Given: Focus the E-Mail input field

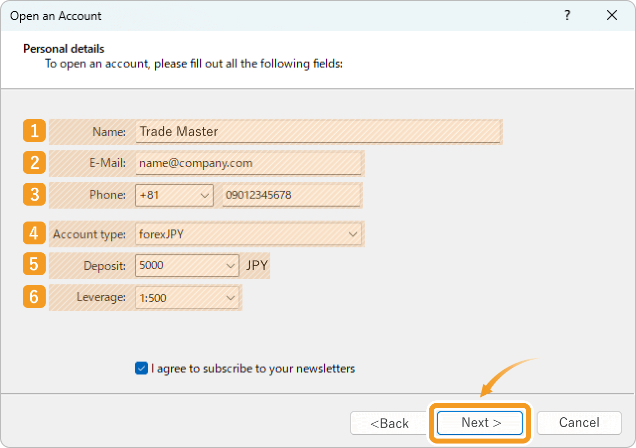Looking at the screenshot, I should pos(248,163).
